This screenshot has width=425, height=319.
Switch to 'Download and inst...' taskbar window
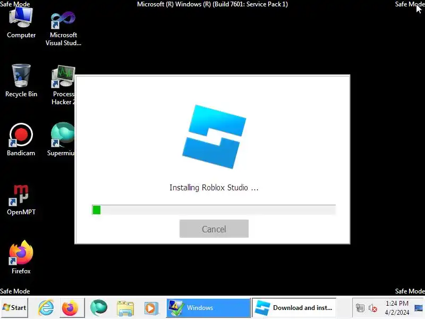[294, 308]
